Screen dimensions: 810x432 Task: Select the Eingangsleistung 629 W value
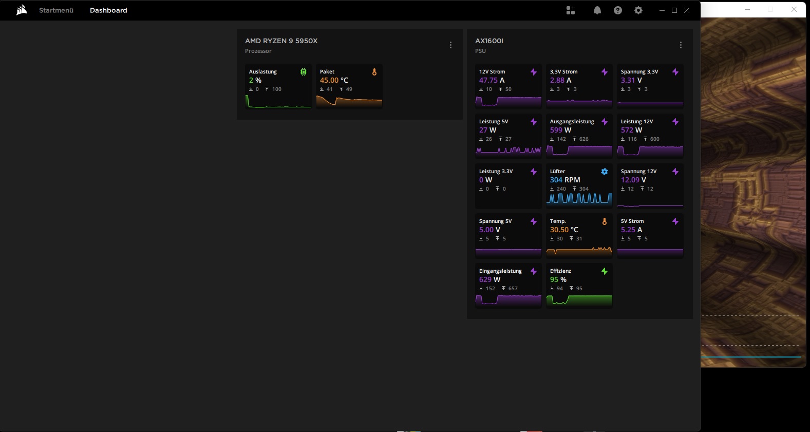tap(489, 279)
